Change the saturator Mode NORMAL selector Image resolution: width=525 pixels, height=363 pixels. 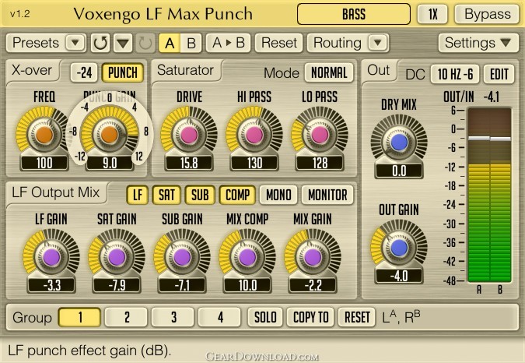329,72
